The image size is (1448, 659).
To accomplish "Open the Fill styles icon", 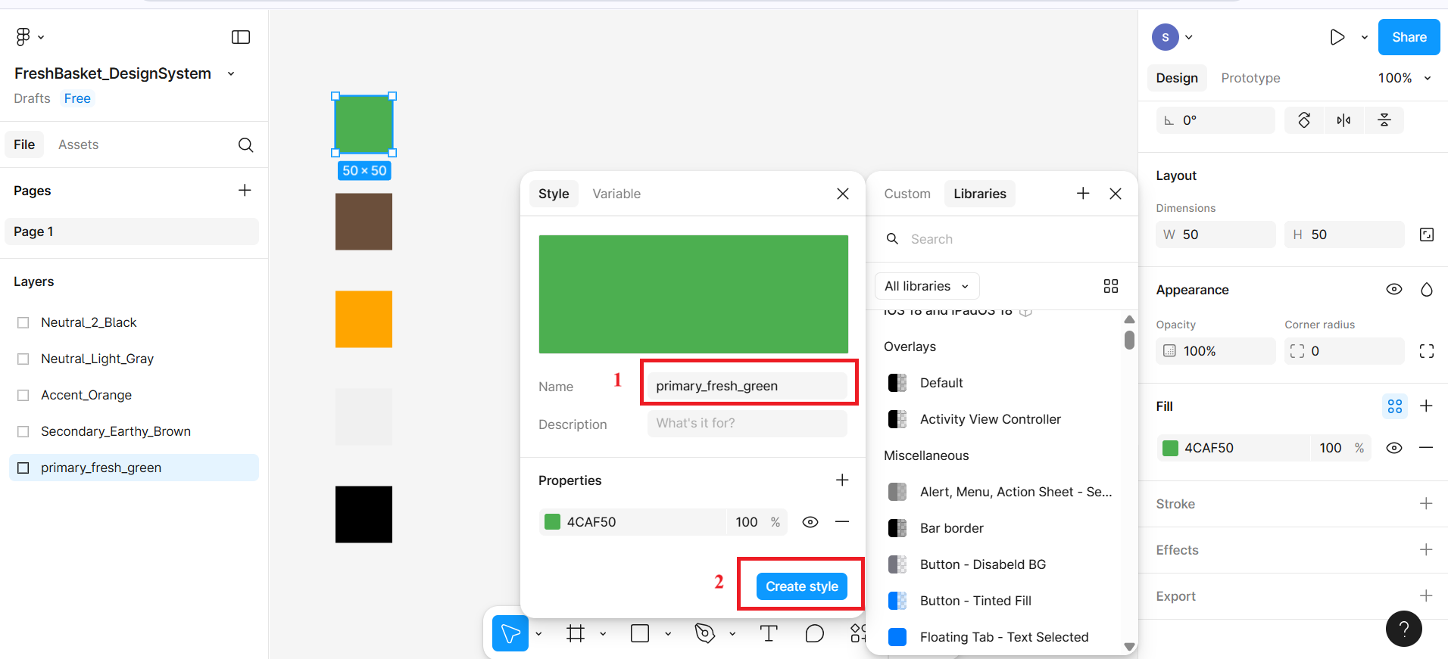I will pyautogui.click(x=1394, y=406).
